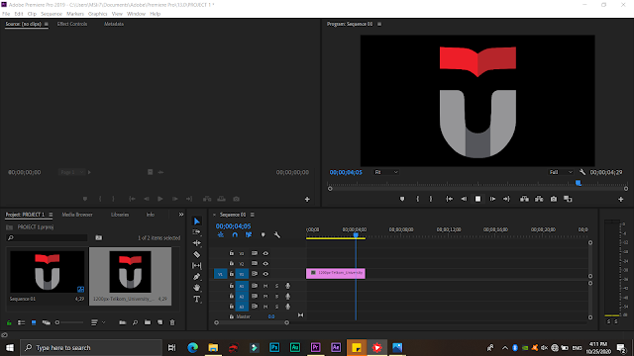
Task: Go to In point in Program monitor
Action: 449,199
